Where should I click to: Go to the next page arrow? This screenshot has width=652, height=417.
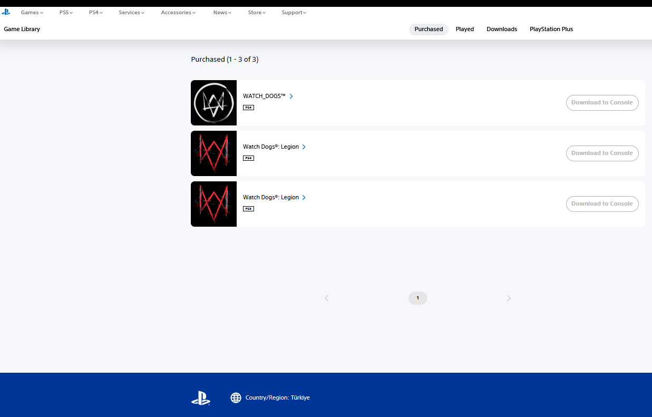[x=509, y=298]
